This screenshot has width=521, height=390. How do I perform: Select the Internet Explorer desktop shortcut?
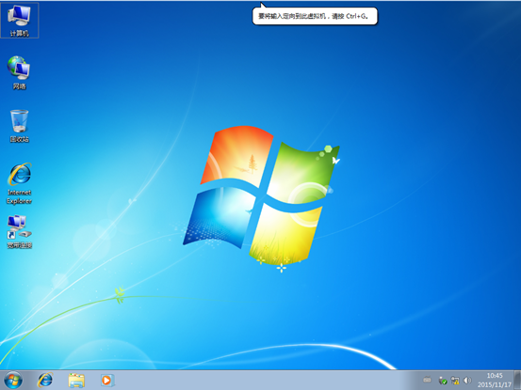click(19, 183)
